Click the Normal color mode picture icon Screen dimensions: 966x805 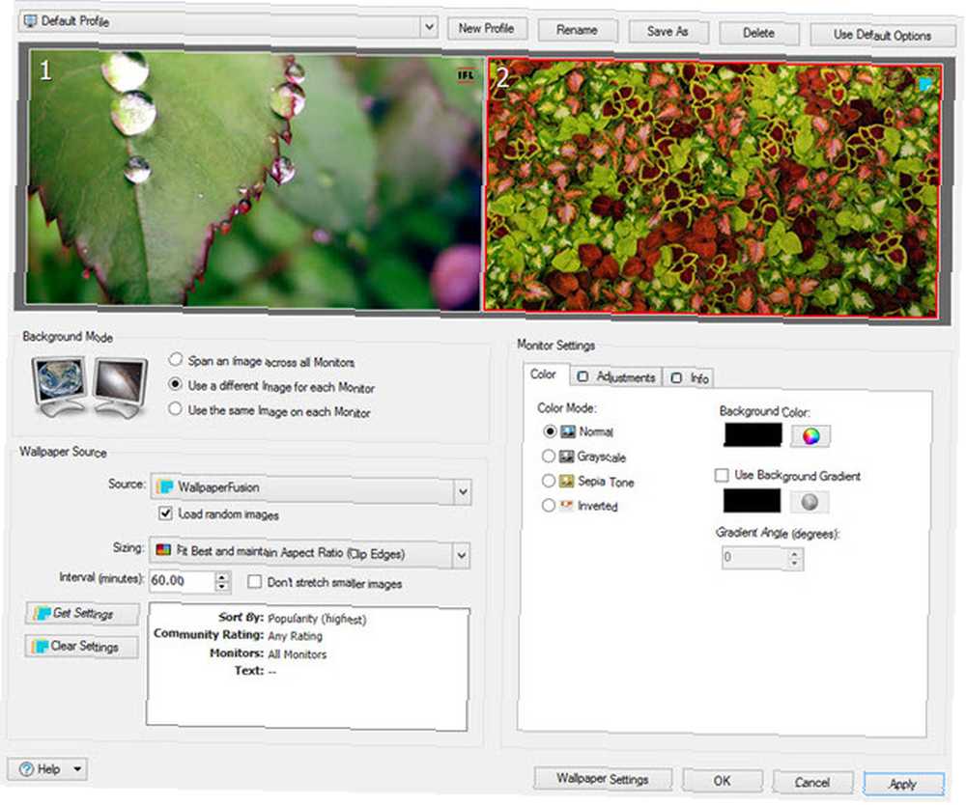click(567, 431)
